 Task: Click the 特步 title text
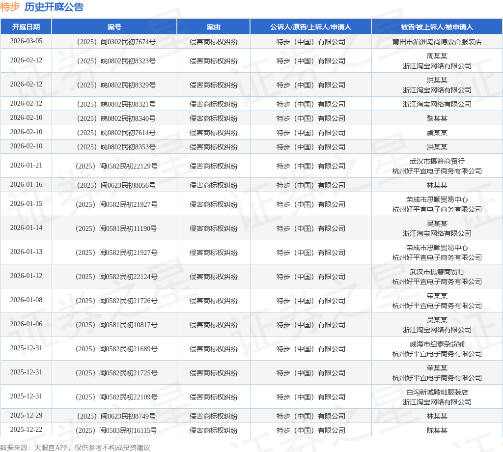click(x=10, y=7)
